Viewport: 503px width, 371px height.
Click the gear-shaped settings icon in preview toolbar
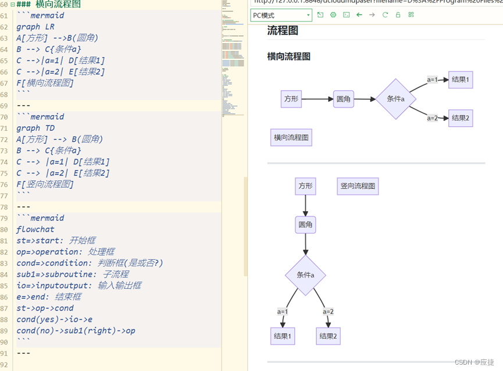(333, 15)
